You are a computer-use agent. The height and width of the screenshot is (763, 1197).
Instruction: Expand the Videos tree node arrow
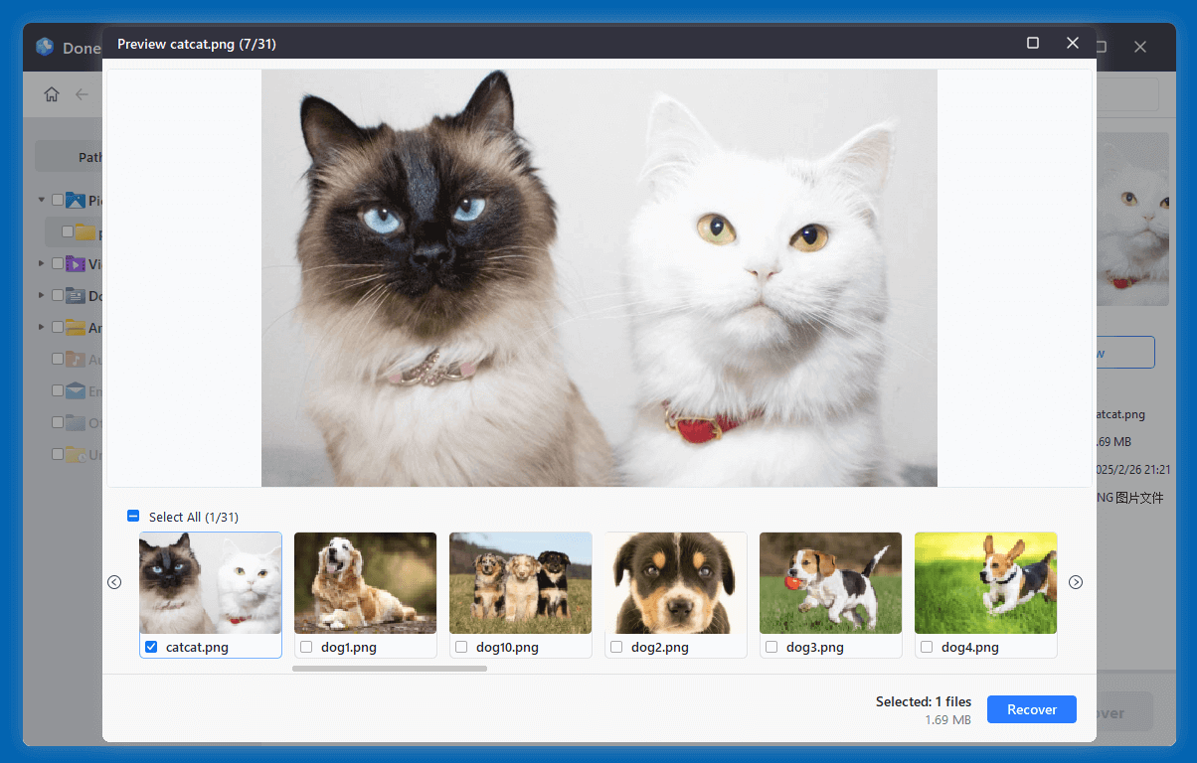42,264
